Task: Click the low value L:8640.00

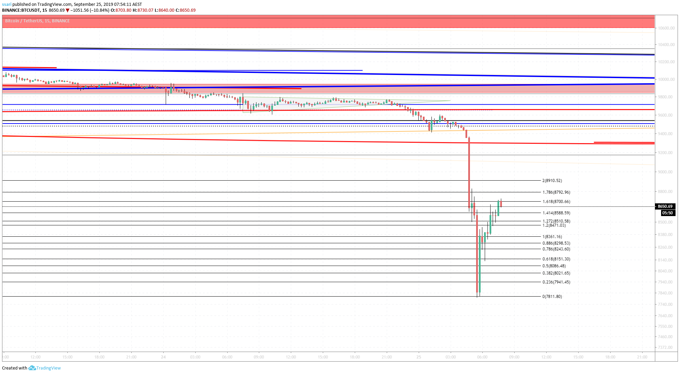Action: tap(164, 10)
